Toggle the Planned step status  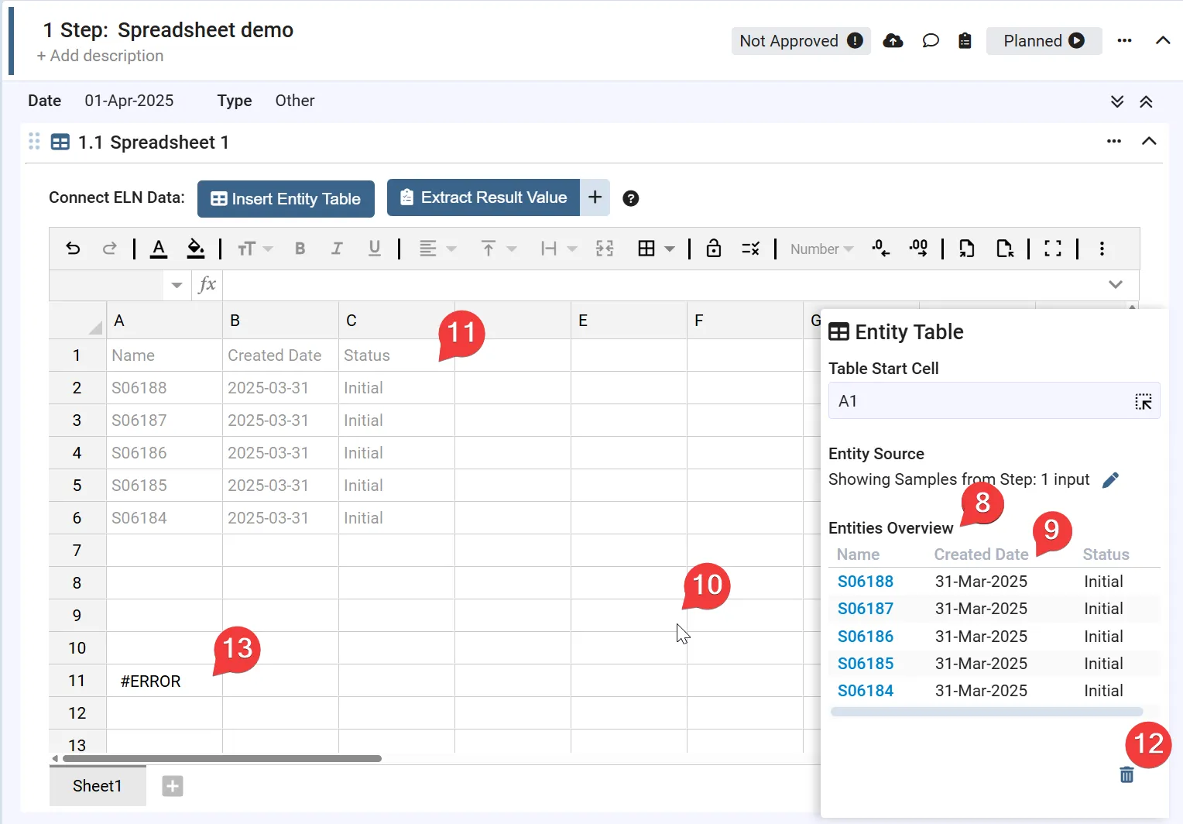click(1043, 41)
